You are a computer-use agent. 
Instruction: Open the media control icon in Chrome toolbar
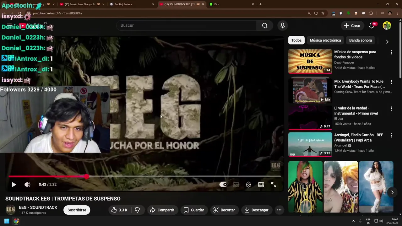[x=382, y=13]
